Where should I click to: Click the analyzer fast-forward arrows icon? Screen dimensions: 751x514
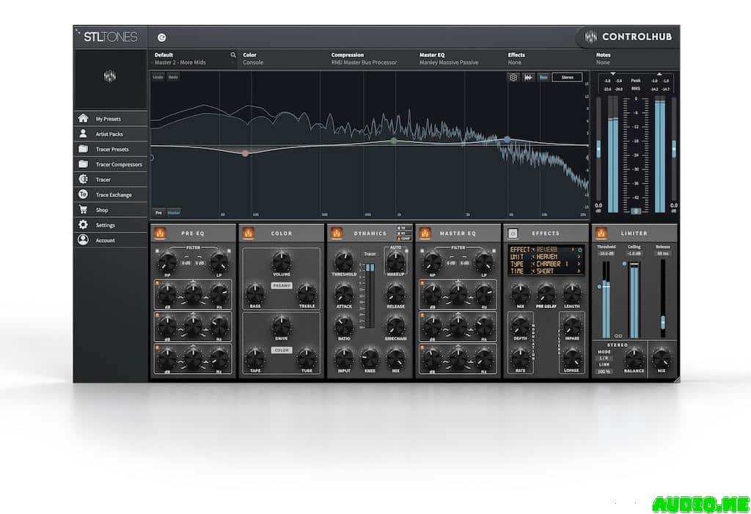click(528, 77)
